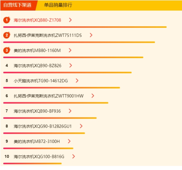
Task: Expand 海尔洗衣机XQB90-BZ826 via its chevron
Action: (71, 65)
